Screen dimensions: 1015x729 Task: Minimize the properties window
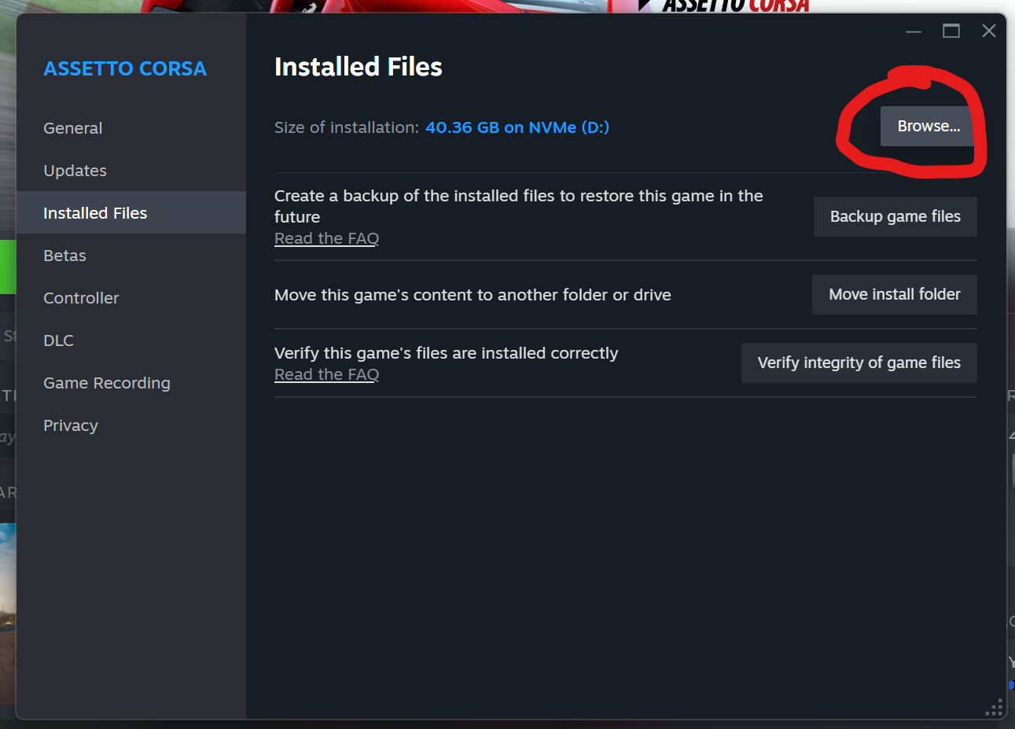click(x=913, y=31)
